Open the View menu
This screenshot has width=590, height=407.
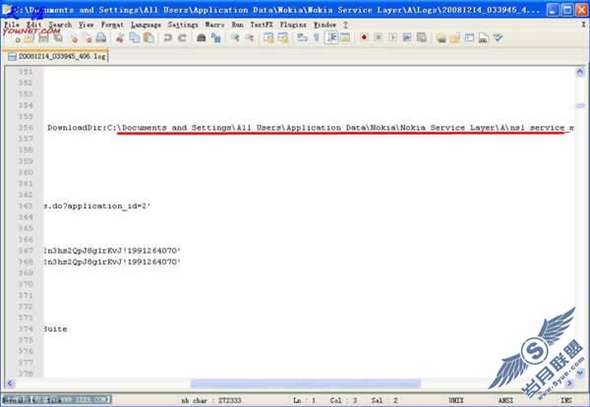87,25
